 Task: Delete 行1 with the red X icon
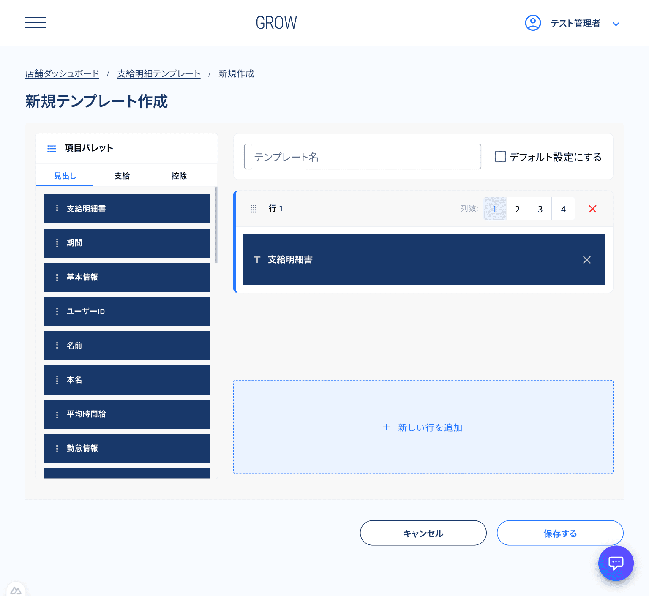coord(592,209)
